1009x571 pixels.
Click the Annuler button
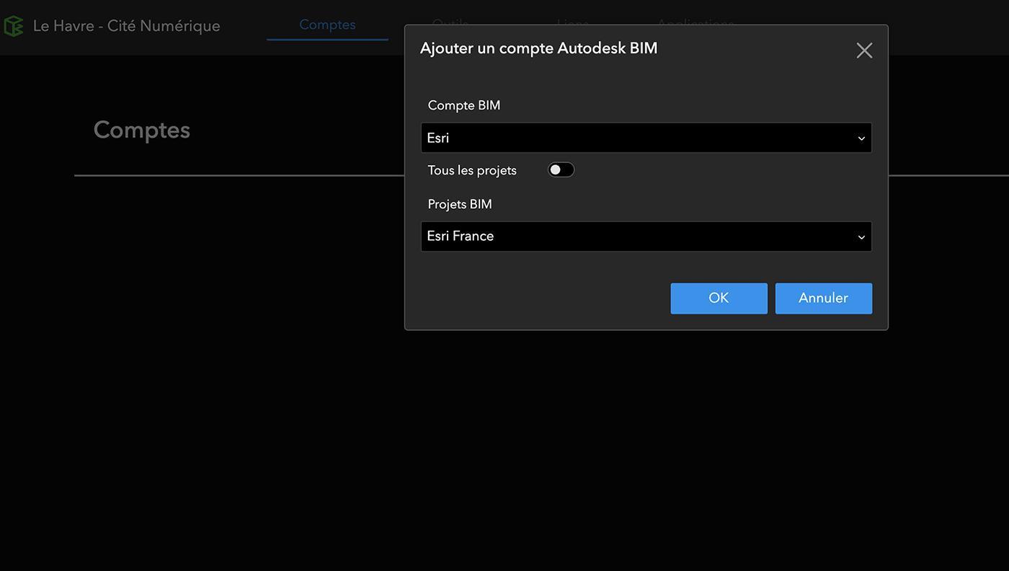[823, 298]
